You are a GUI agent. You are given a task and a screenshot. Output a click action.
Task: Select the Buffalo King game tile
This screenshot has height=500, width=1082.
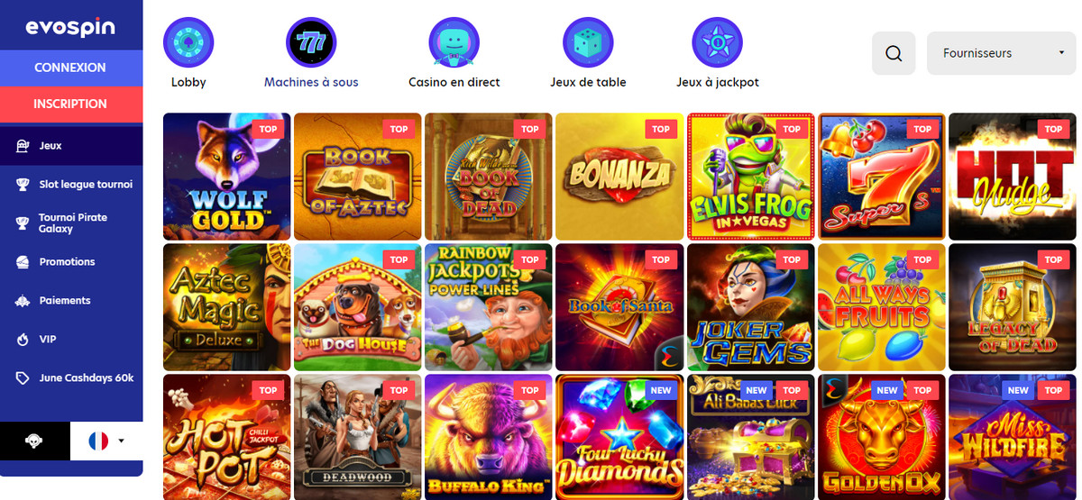[488, 436]
